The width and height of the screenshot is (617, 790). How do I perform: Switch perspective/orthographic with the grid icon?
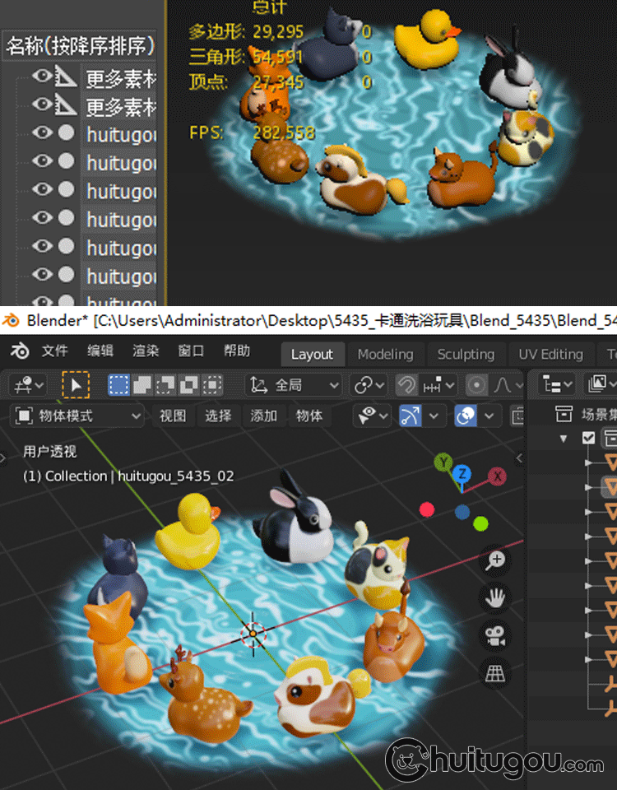coord(495,673)
